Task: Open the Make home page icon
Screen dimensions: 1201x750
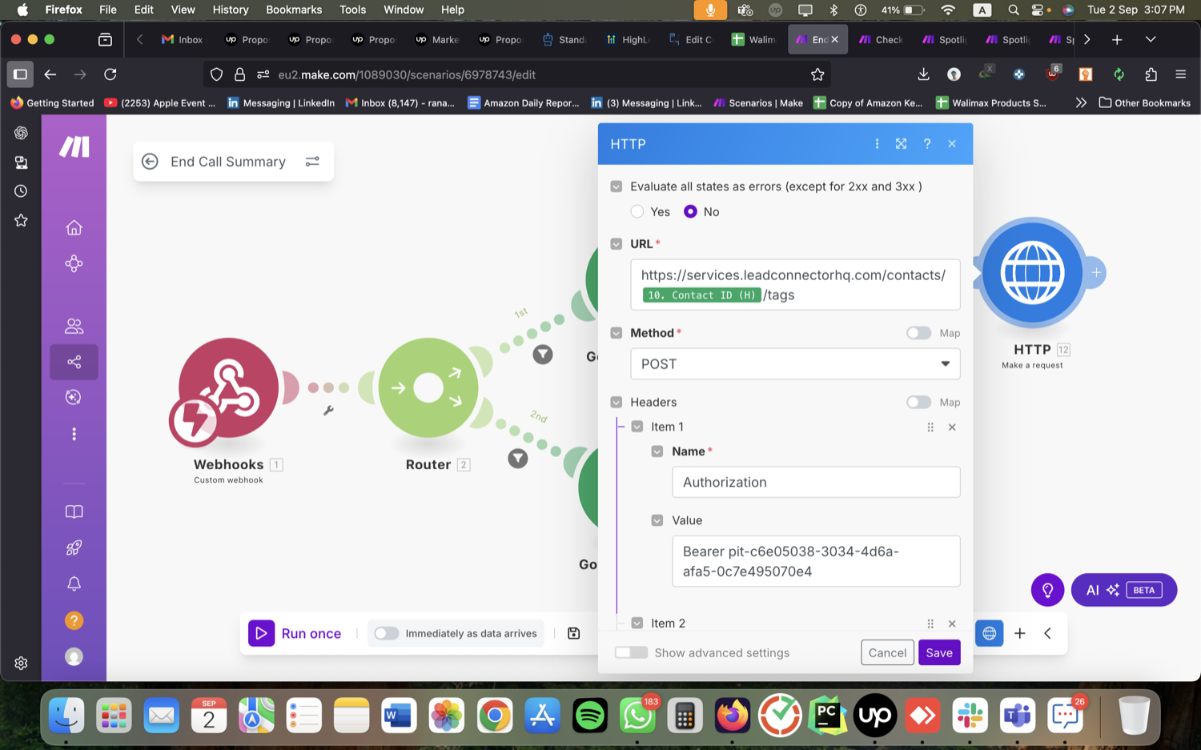Action: pyautogui.click(x=74, y=228)
